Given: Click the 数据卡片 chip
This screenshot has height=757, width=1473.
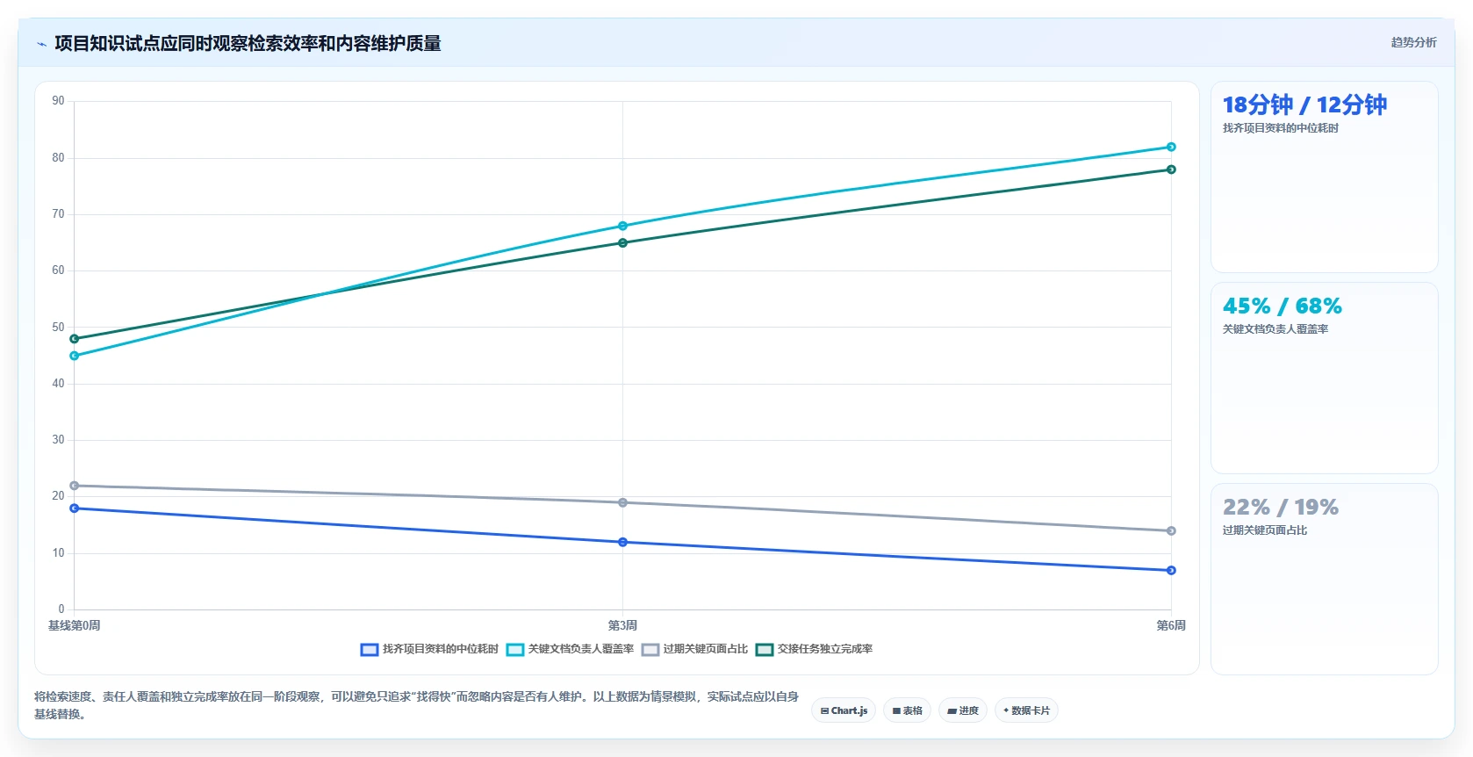Looking at the screenshot, I should [x=1026, y=710].
